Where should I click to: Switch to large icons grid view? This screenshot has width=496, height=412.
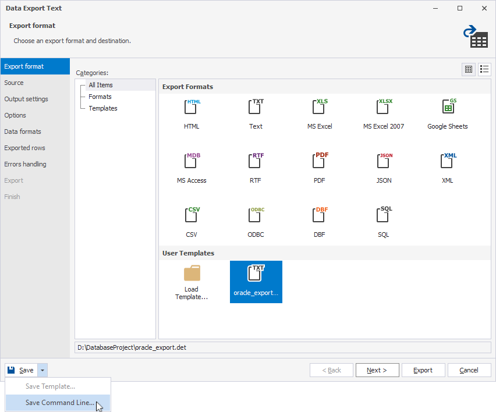point(469,69)
